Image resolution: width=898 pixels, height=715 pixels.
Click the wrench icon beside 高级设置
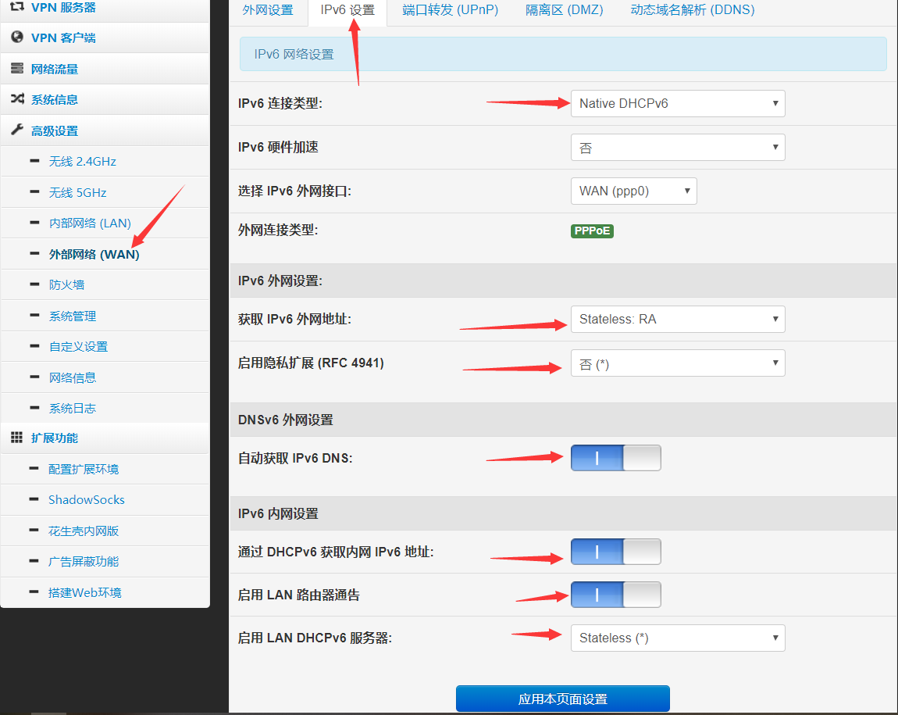click(x=17, y=130)
